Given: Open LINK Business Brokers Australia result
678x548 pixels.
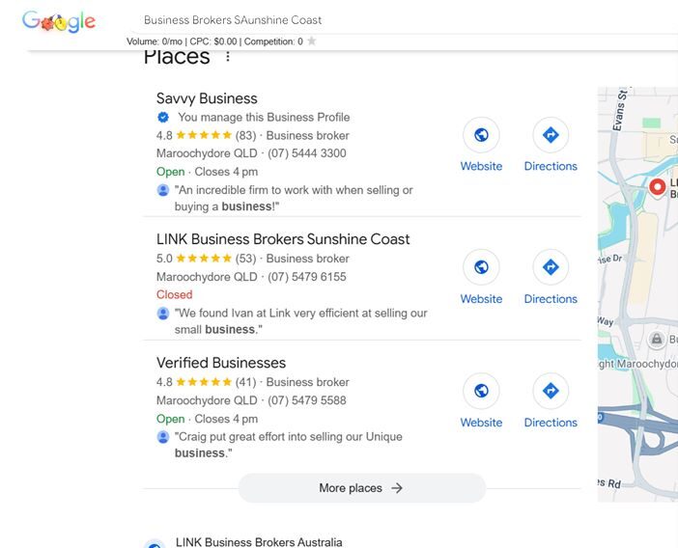Looking at the screenshot, I should click(x=259, y=542).
